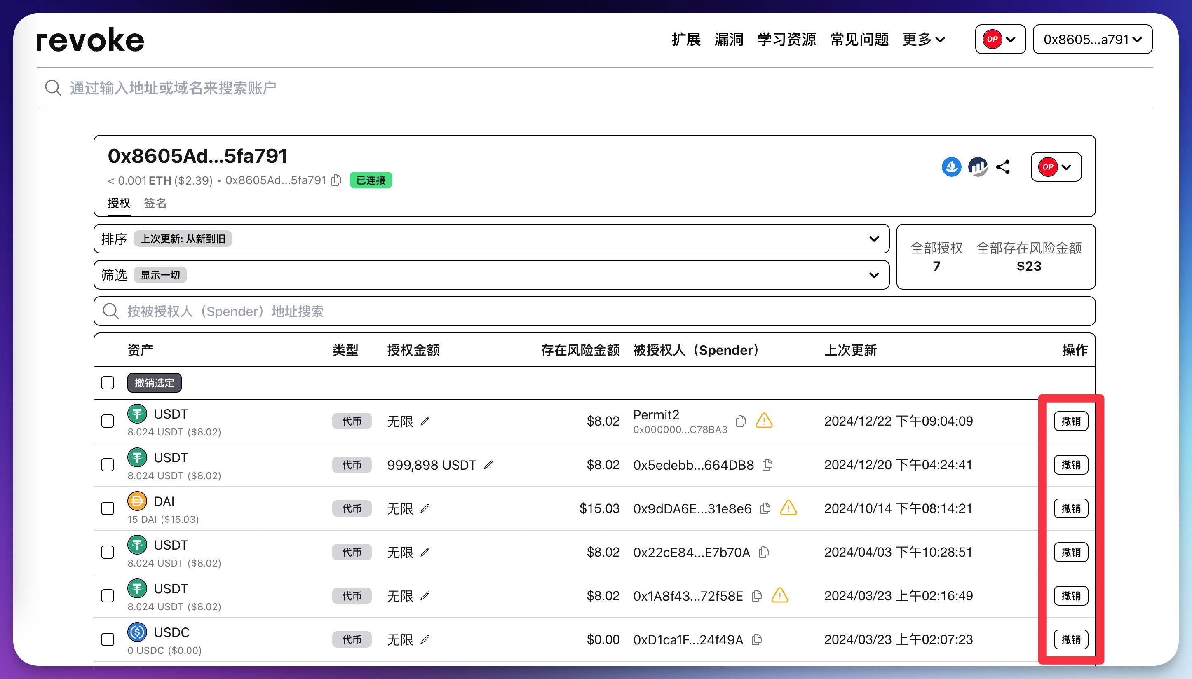Open the portfolio chart icon
The width and height of the screenshot is (1192, 679).
[977, 166]
